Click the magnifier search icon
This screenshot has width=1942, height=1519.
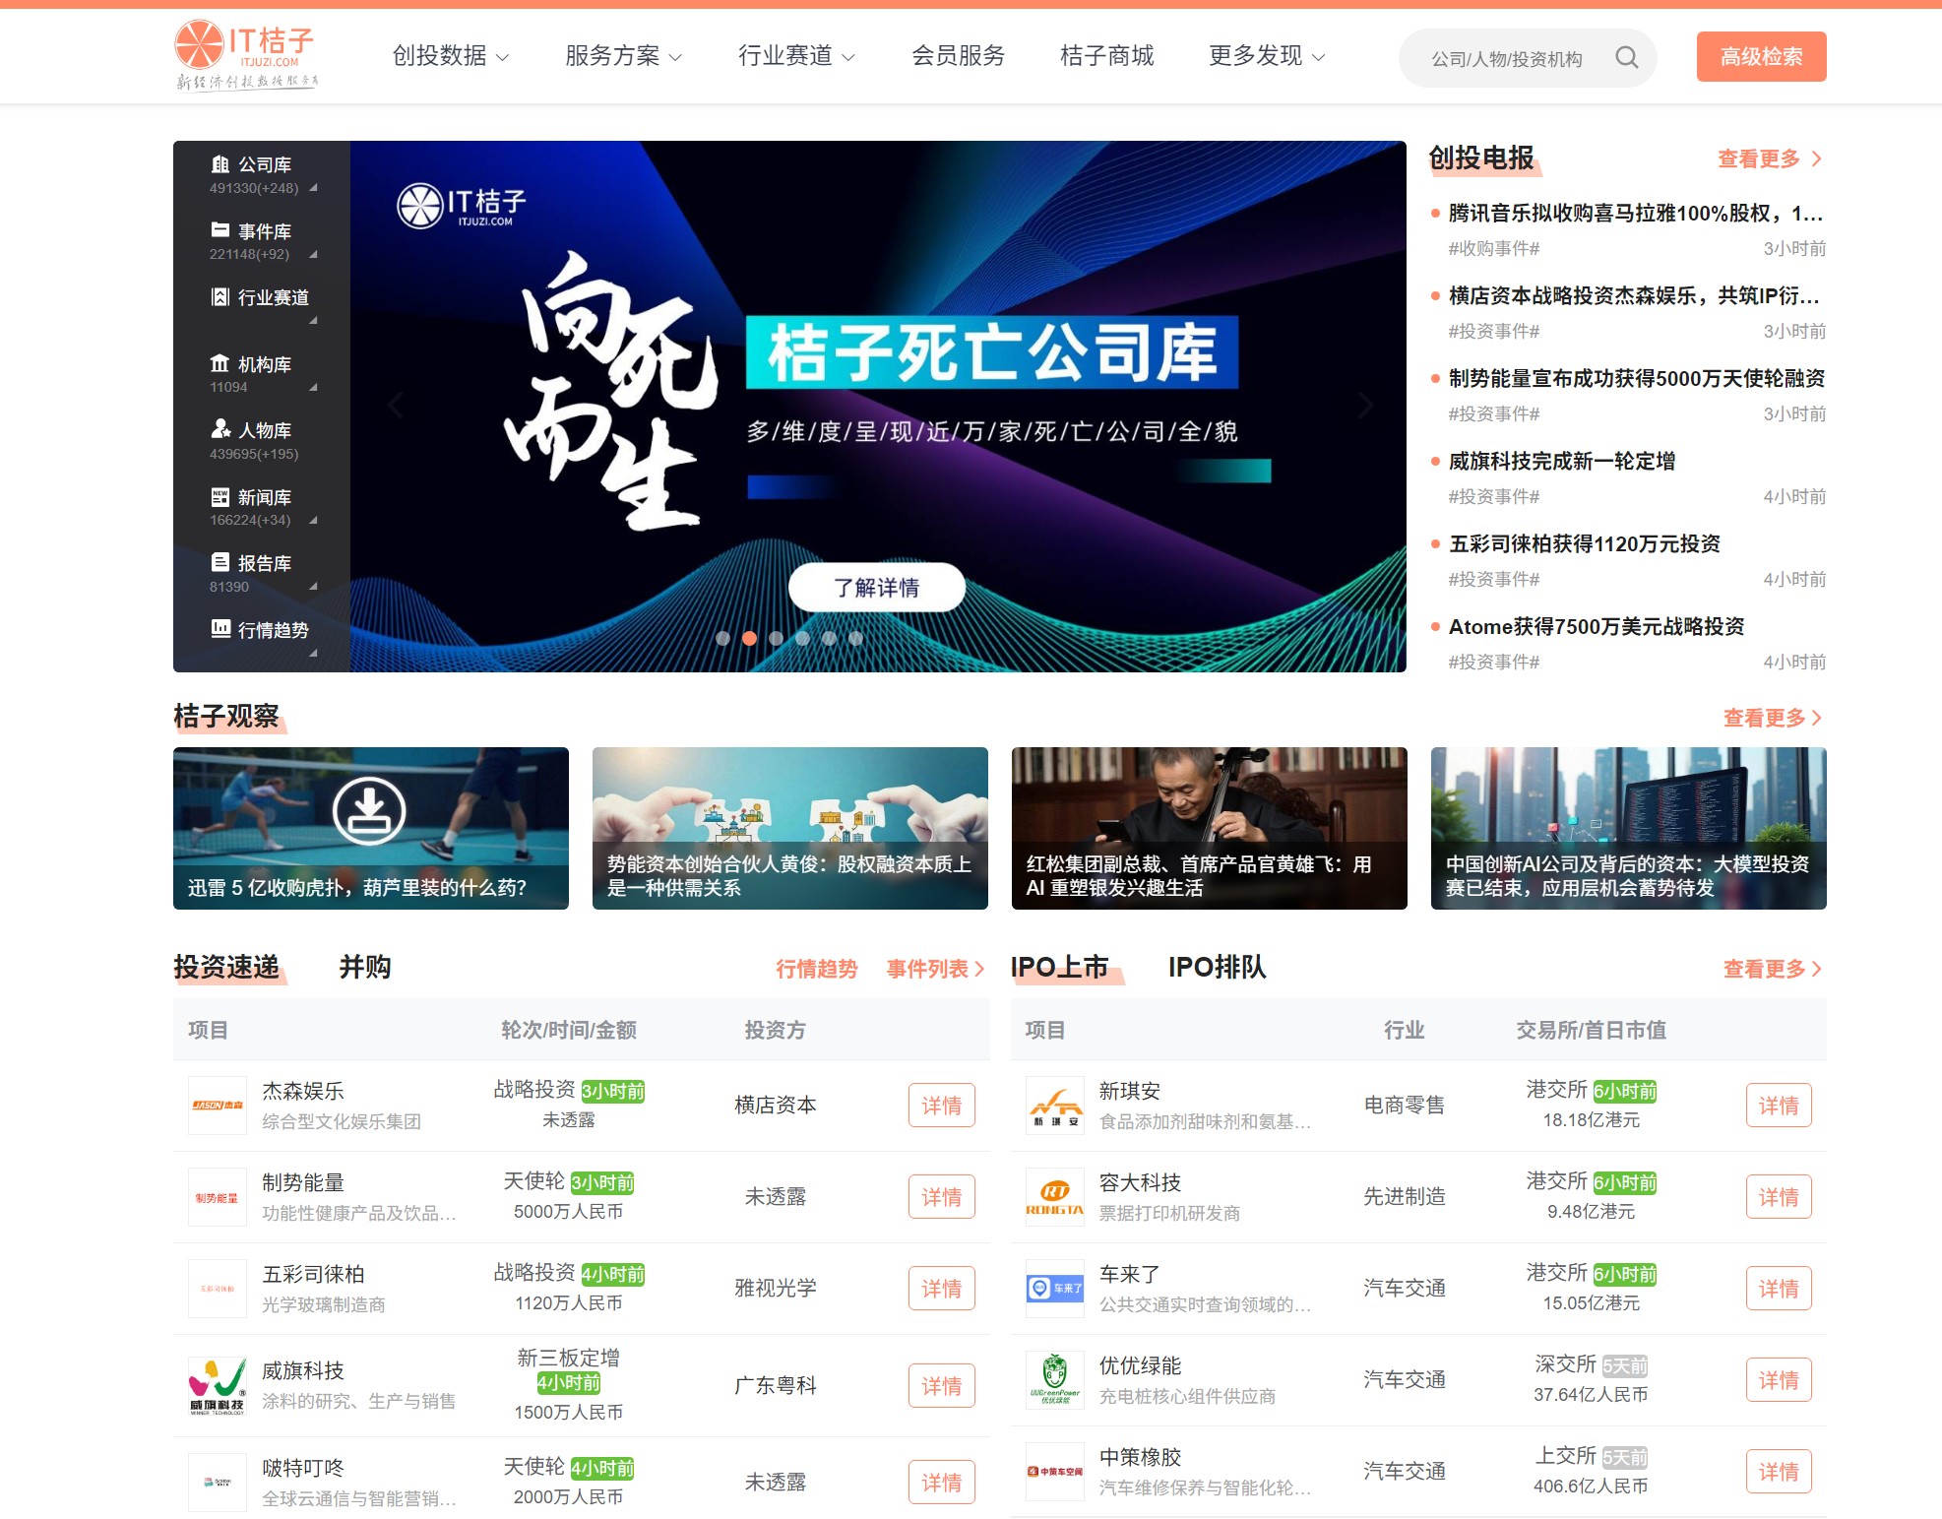click(1626, 58)
